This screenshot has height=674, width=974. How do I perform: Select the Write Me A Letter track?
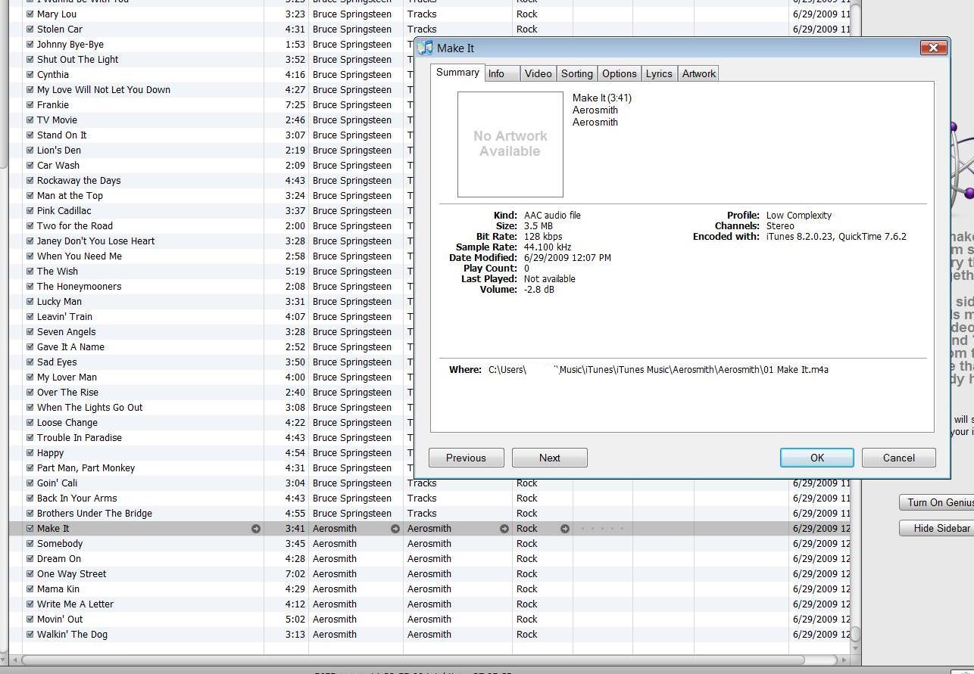[75, 604]
